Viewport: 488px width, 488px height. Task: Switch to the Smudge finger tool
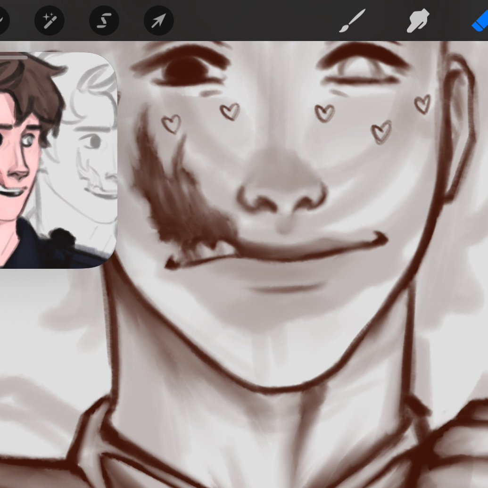point(418,21)
